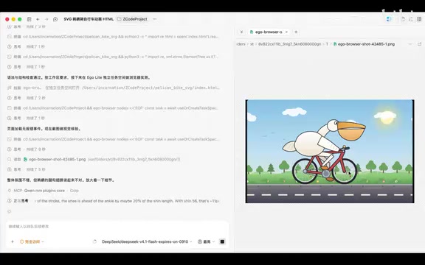Toggle the sidebar panel icon
This screenshot has height=265, width=425.
[x=30, y=19]
